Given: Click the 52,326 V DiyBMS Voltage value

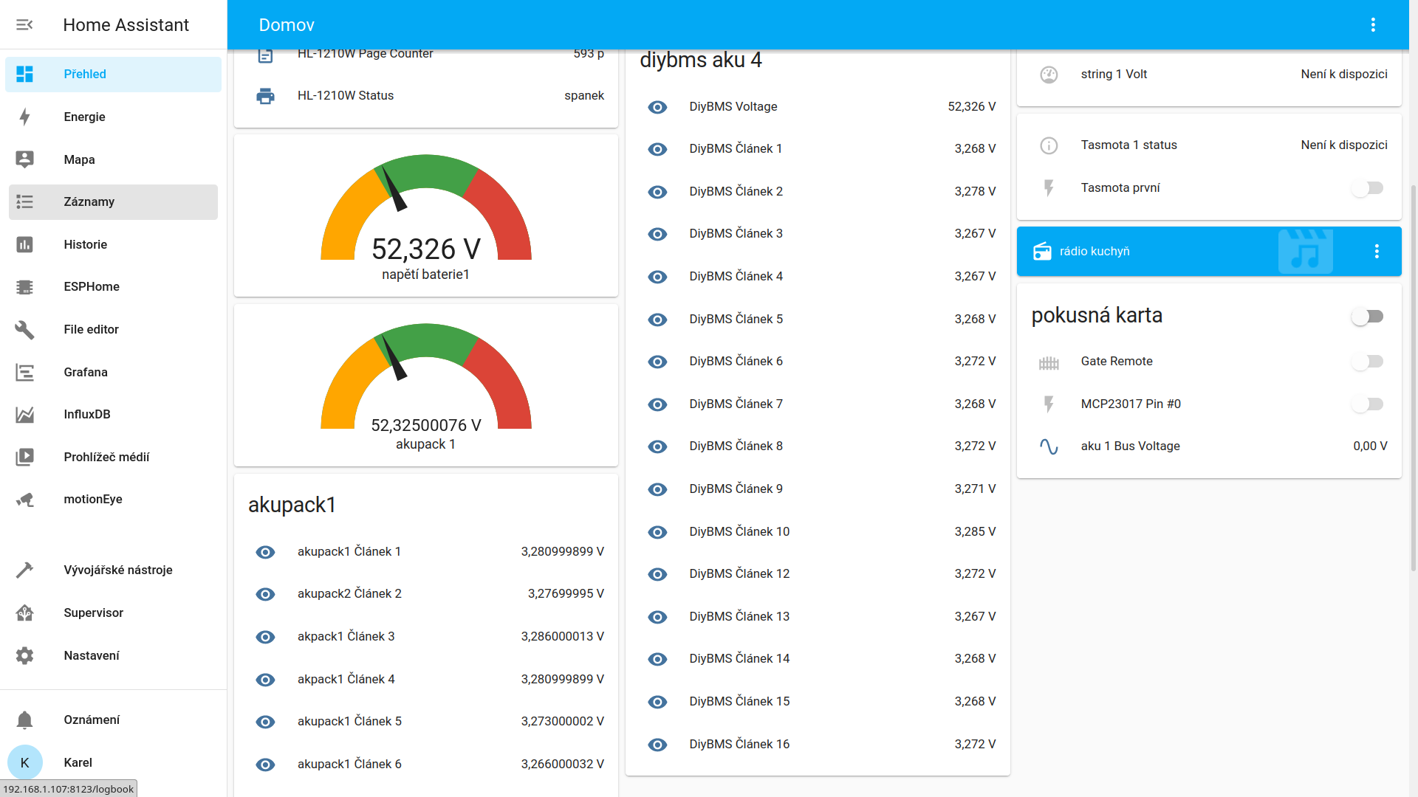Looking at the screenshot, I should tap(972, 107).
